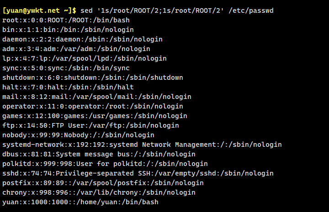This screenshot has width=329, height=212.
Task: Click the sshd Privilege-separated SSH line
Action: [x=138, y=173]
